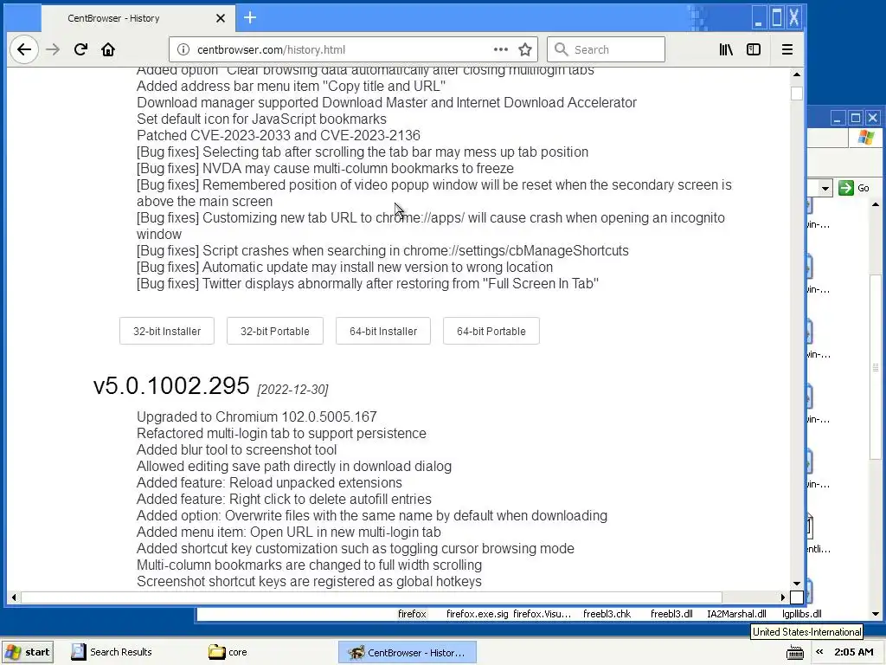Select firefox.Visu... file in core folder window

(x=542, y=614)
